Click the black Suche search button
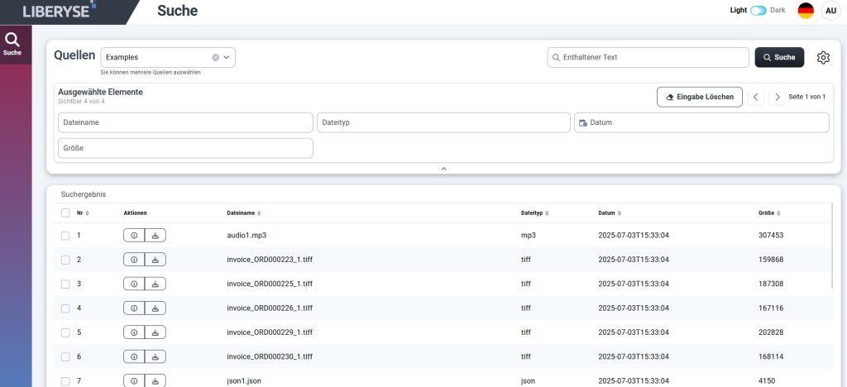Screen dimensions: 847x387 point(778,57)
